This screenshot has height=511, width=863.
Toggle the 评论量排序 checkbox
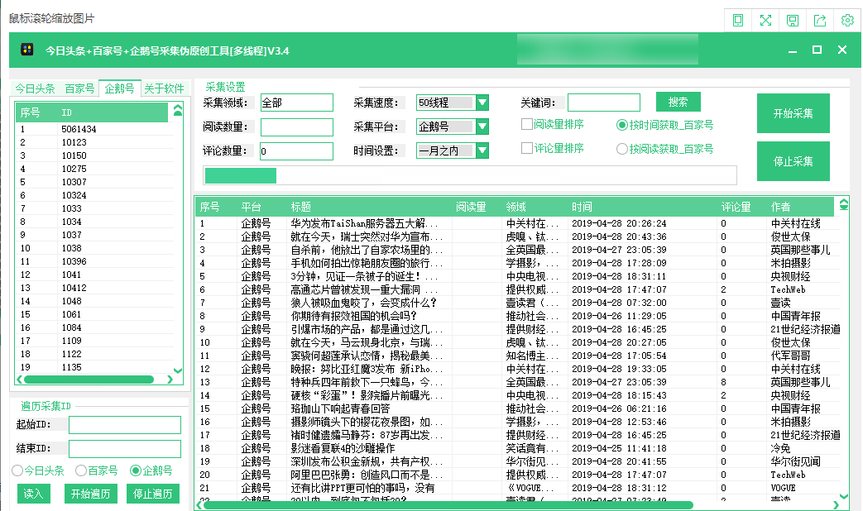coord(527,148)
